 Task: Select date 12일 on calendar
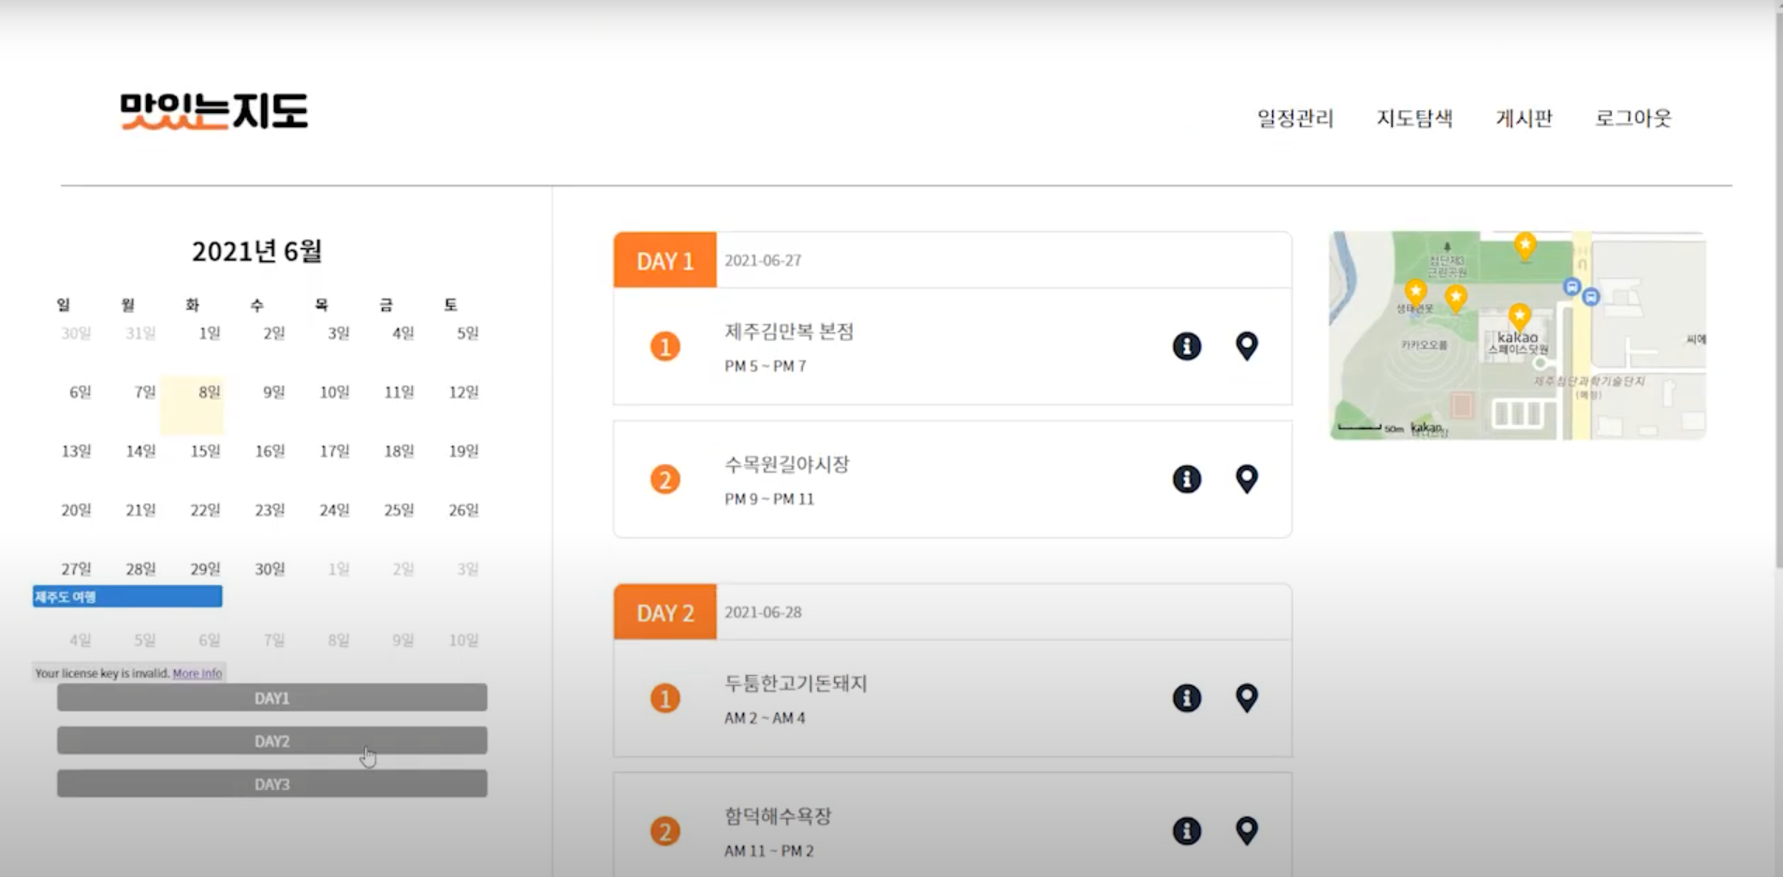463,392
